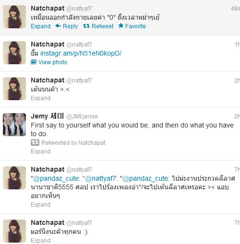Open Natchapat's avatar on the top tweet

14,17
